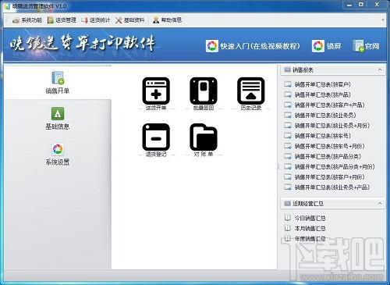This screenshot has width=390, height=285.
Task: Open report 销售开单汇总表(按产品)
Action: pos(323,94)
